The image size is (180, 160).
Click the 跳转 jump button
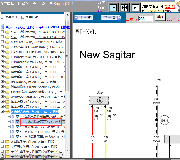click(160, 17)
